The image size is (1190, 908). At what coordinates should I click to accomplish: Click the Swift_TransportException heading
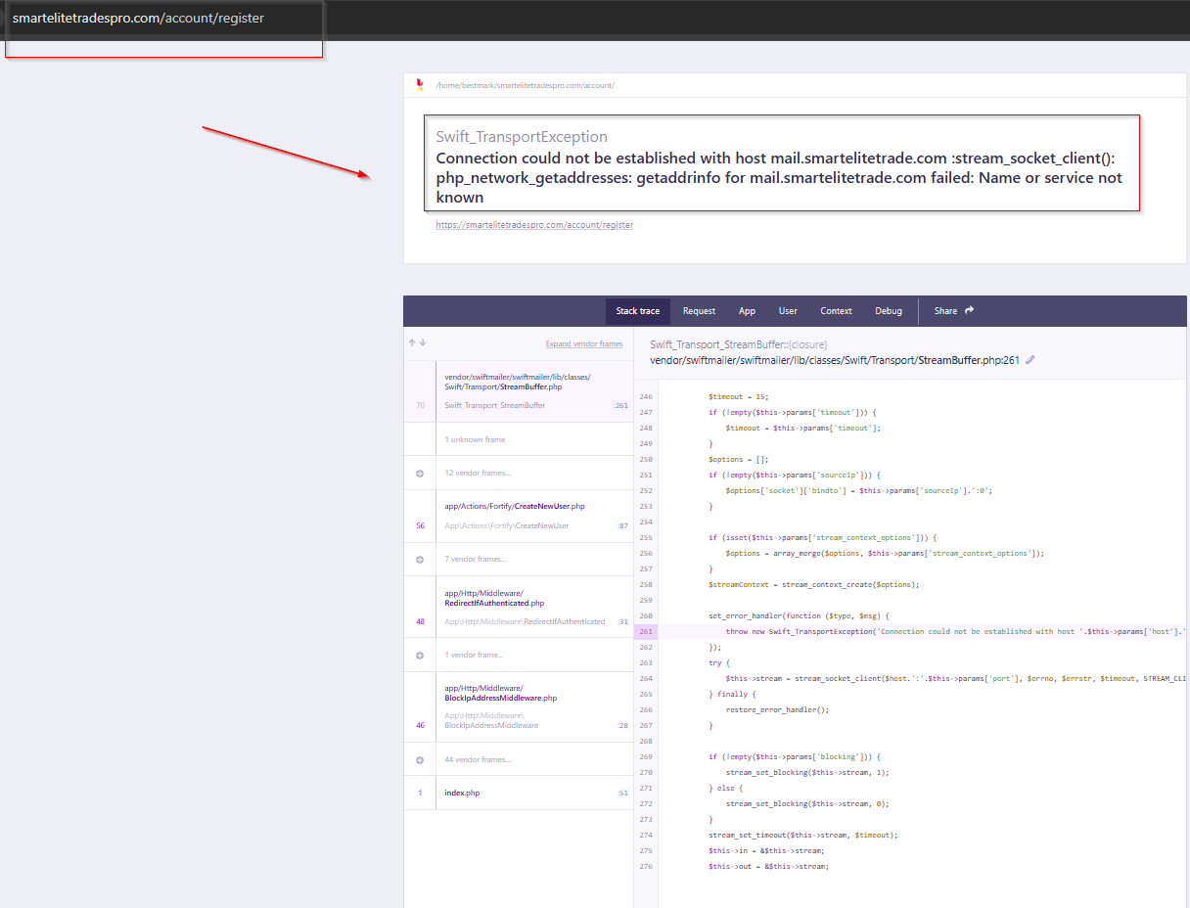point(522,137)
